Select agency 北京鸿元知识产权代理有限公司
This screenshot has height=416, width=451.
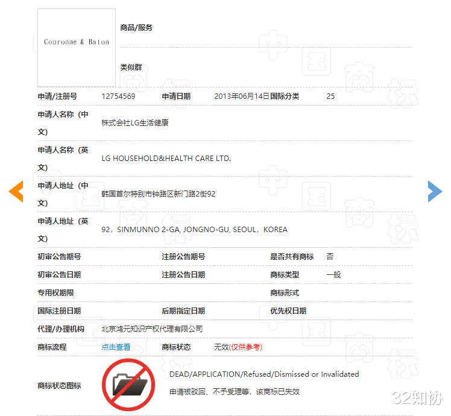point(152,329)
